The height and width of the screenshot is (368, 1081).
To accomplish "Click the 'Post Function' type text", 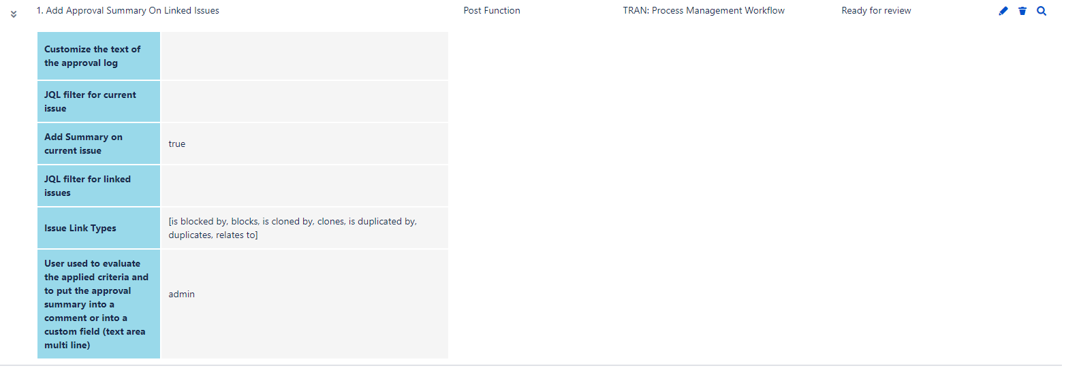I will click(492, 11).
